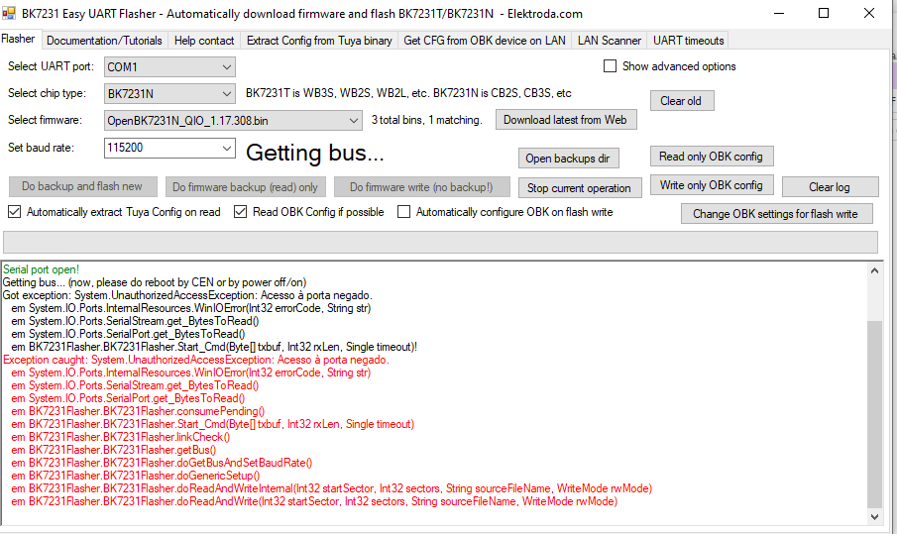Image resolution: width=897 pixels, height=534 pixels.
Task: Click the log vertical scrollbar thumb
Action: [x=874, y=414]
